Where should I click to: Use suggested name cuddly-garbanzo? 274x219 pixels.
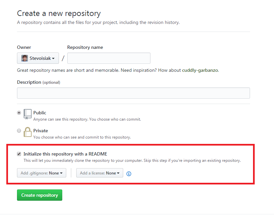[200, 70]
